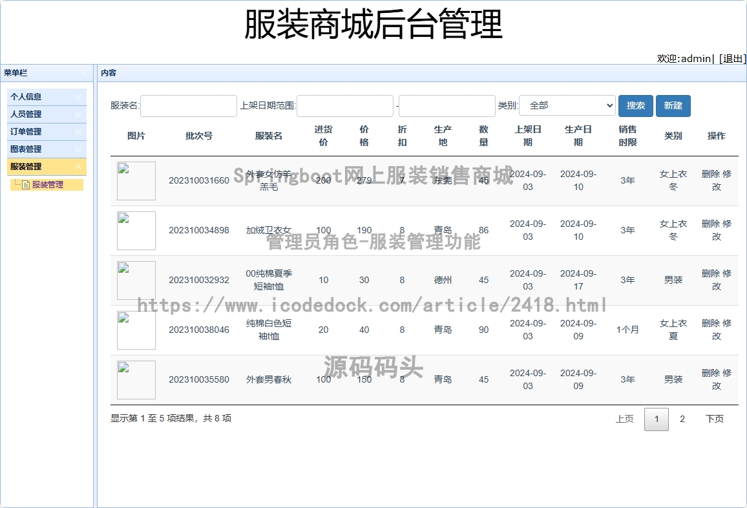Click the 折扣 column header
Image resolution: width=747 pixels, height=508 pixels.
[402, 136]
